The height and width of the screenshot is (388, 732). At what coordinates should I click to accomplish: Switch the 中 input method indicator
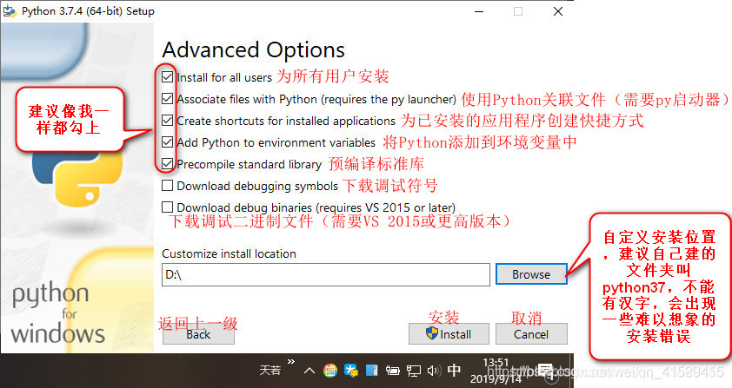[x=454, y=371]
